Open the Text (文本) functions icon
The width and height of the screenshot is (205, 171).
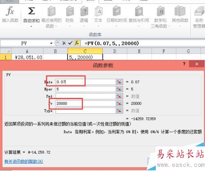click(98, 11)
